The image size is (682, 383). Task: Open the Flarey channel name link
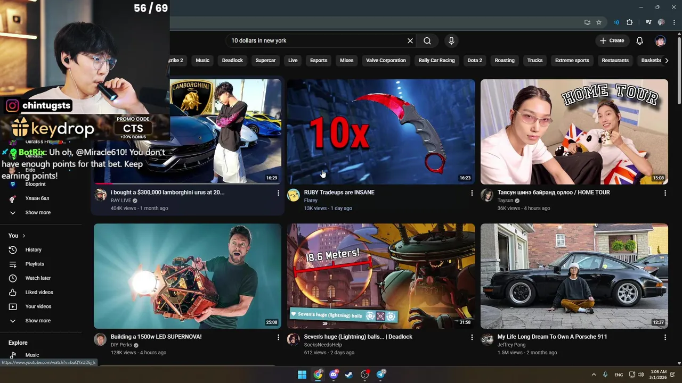coord(311,201)
